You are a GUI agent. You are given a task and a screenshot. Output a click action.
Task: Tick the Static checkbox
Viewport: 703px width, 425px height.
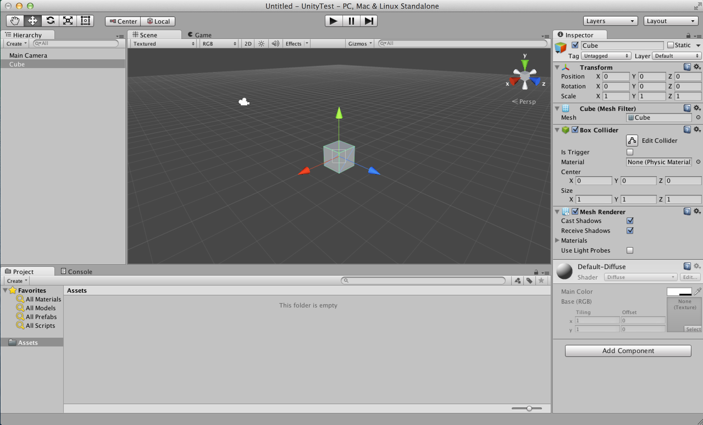pyautogui.click(x=671, y=45)
